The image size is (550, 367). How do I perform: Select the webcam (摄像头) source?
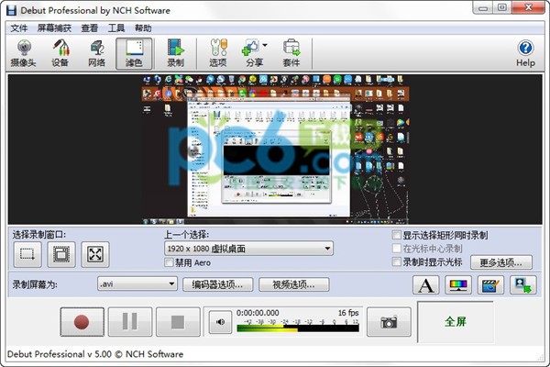[24, 53]
